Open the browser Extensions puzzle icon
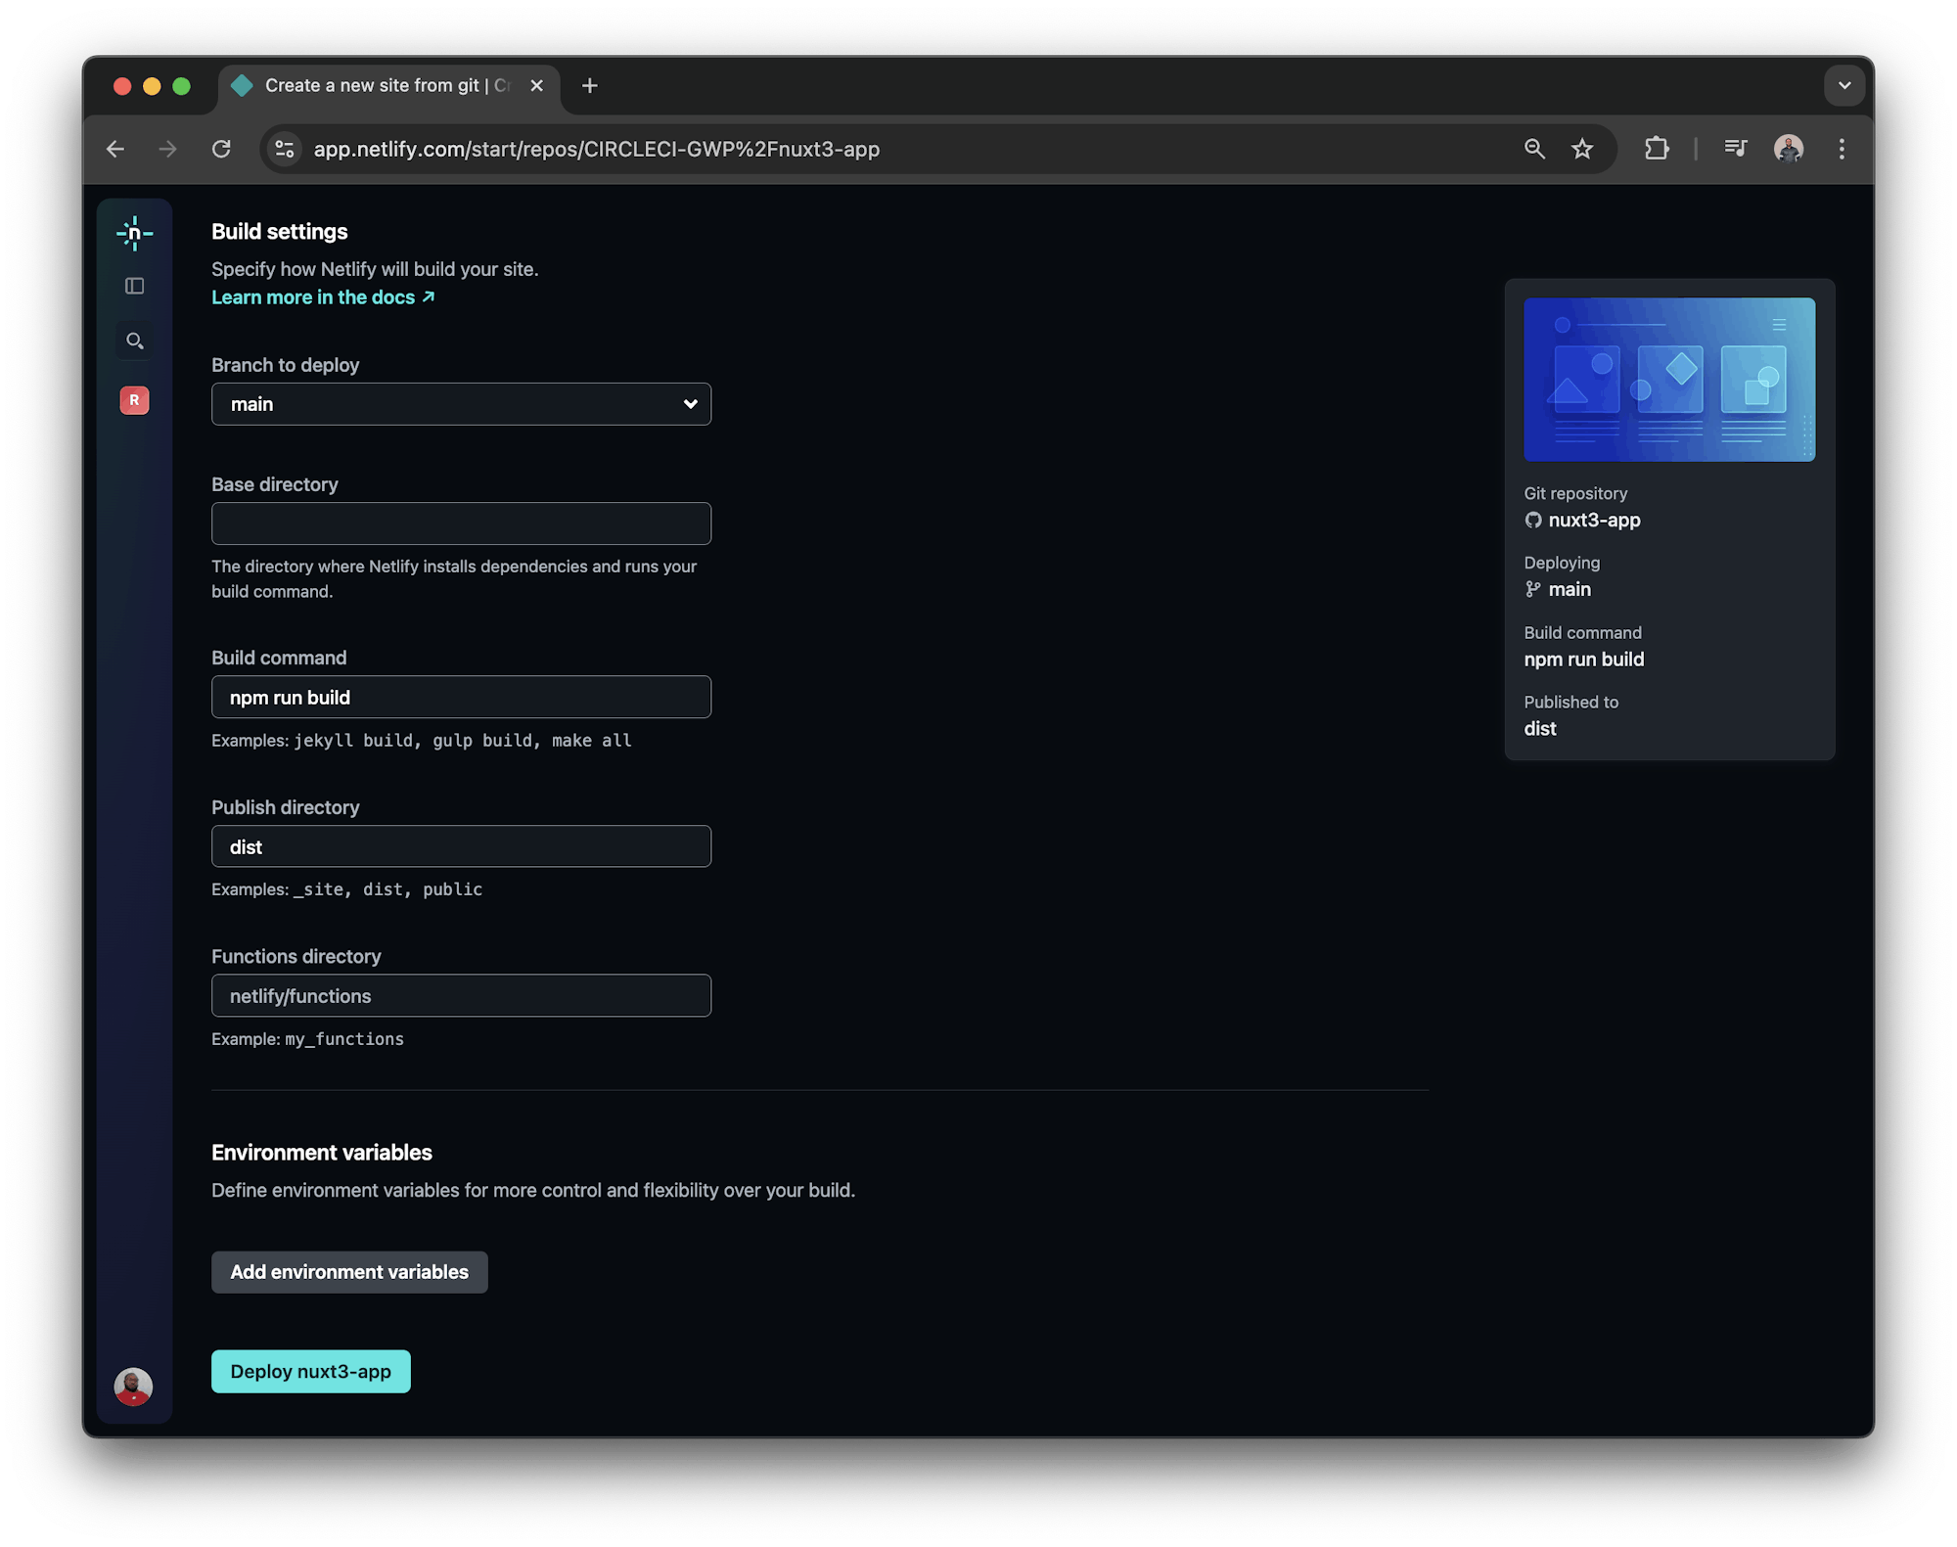 [x=1657, y=149]
